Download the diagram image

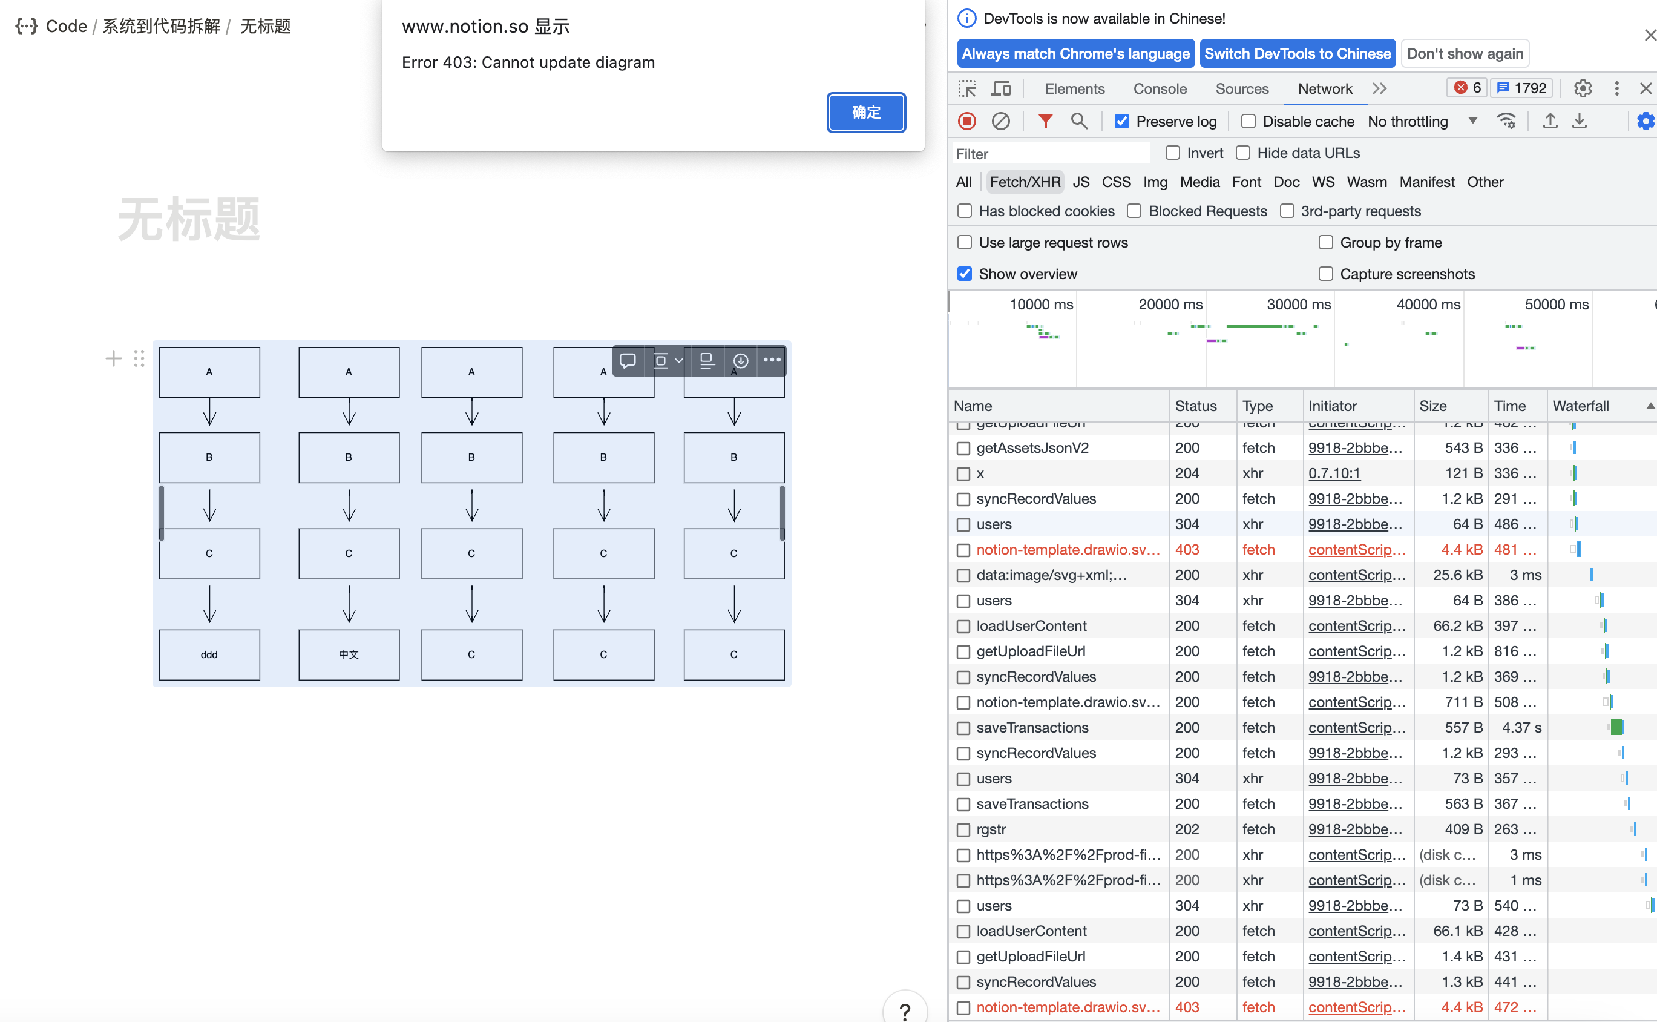click(740, 360)
